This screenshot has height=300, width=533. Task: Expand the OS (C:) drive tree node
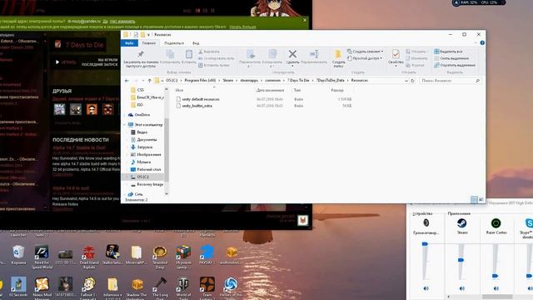point(127,177)
